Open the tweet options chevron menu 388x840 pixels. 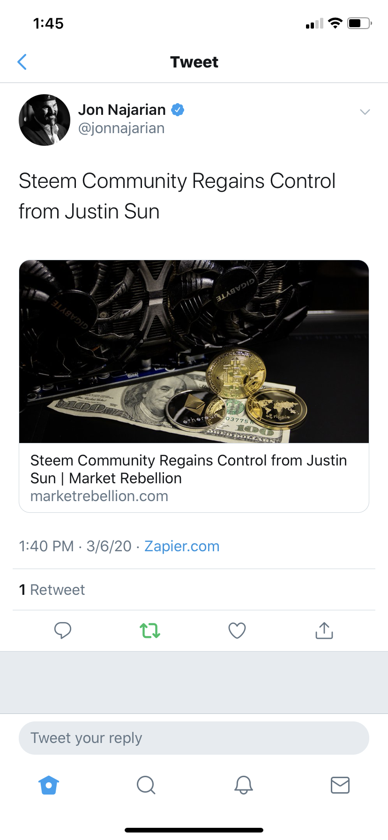click(x=365, y=112)
